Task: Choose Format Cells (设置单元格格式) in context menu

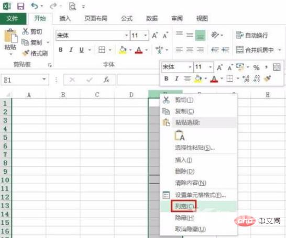Action: (199, 195)
